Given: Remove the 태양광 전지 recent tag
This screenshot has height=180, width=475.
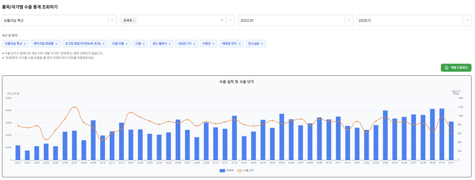Looking at the screenshot, I should point(240,44).
